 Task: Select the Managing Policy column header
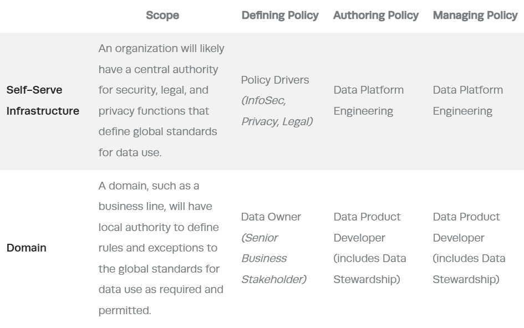[475, 16]
